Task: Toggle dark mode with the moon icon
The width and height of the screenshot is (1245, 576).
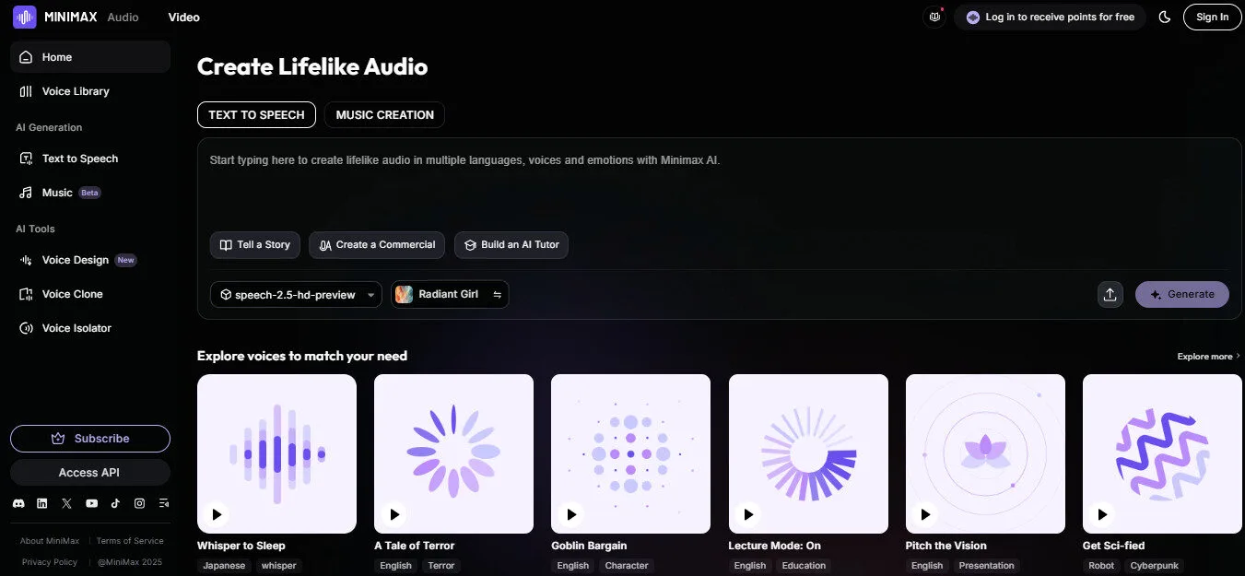Action: pyautogui.click(x=1165, y=17)
